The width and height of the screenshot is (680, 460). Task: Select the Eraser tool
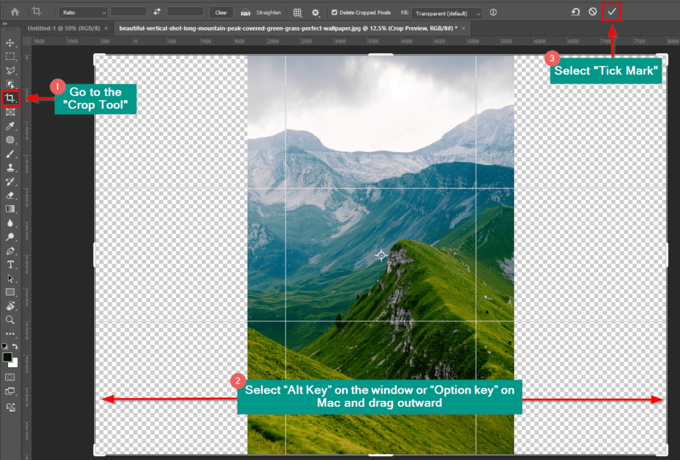click(x=9, y=195)
